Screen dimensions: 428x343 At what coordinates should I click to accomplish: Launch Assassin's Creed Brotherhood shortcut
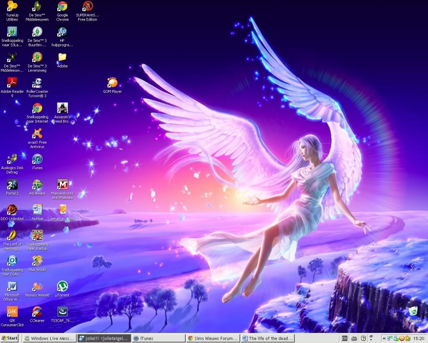[62, 113]
